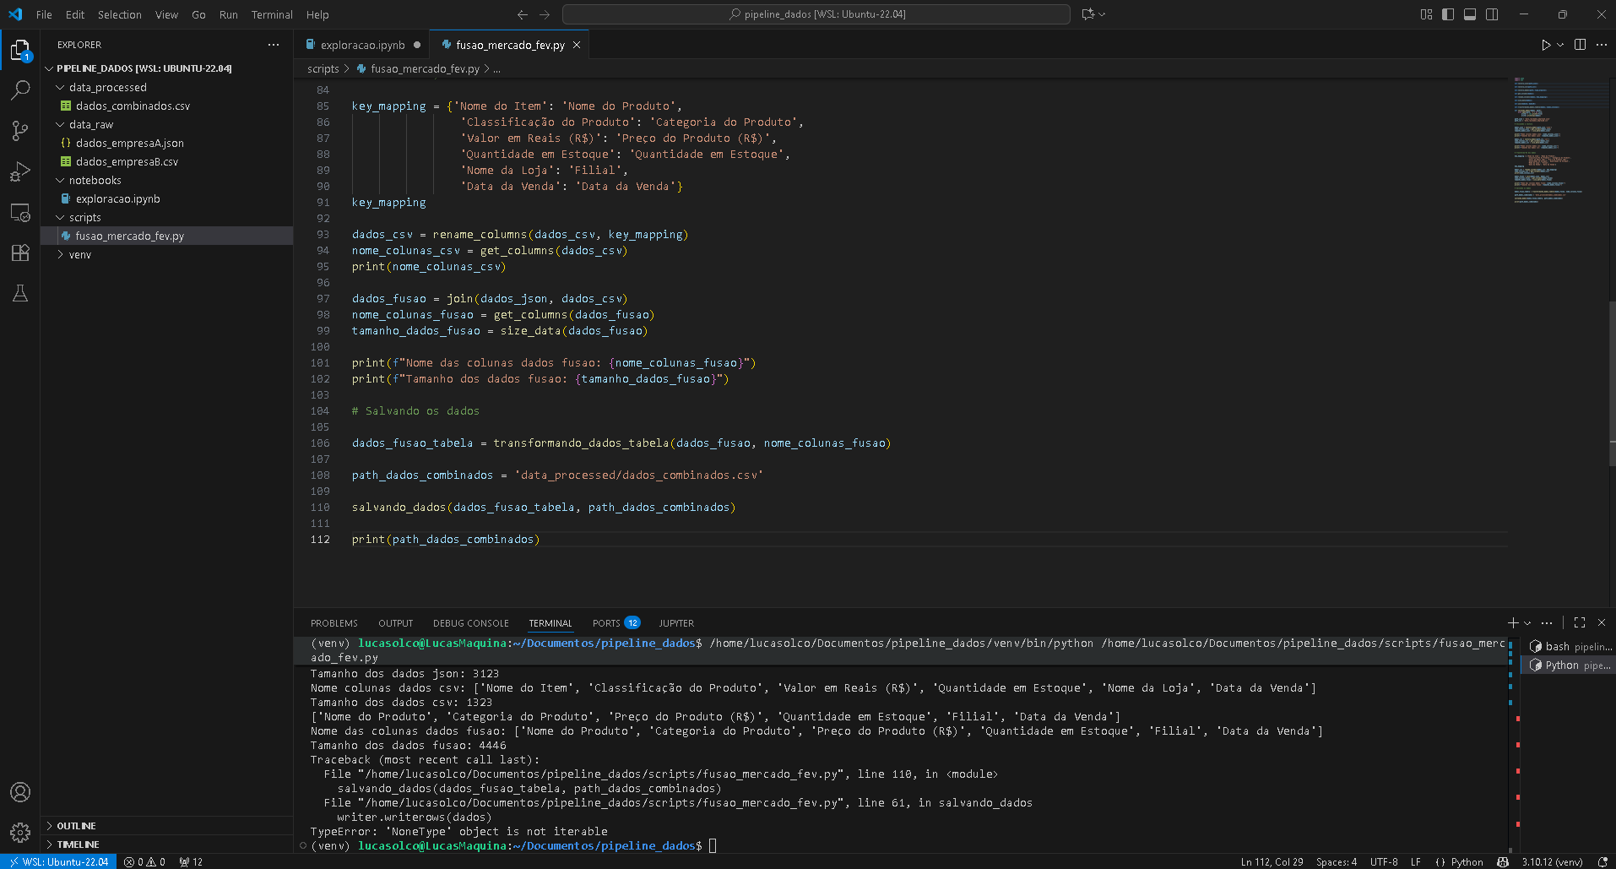This screenshot has height=869, width=1616.
Task: Open Explorer views and more actions ellipsis
Action: click(273, 45)
